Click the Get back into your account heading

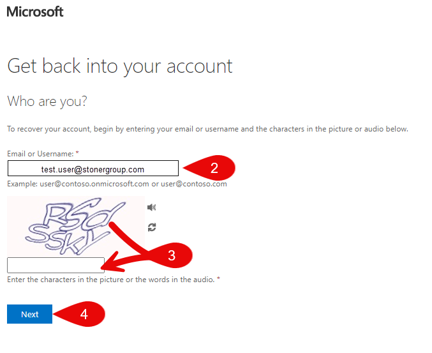(x=120, y=66)
